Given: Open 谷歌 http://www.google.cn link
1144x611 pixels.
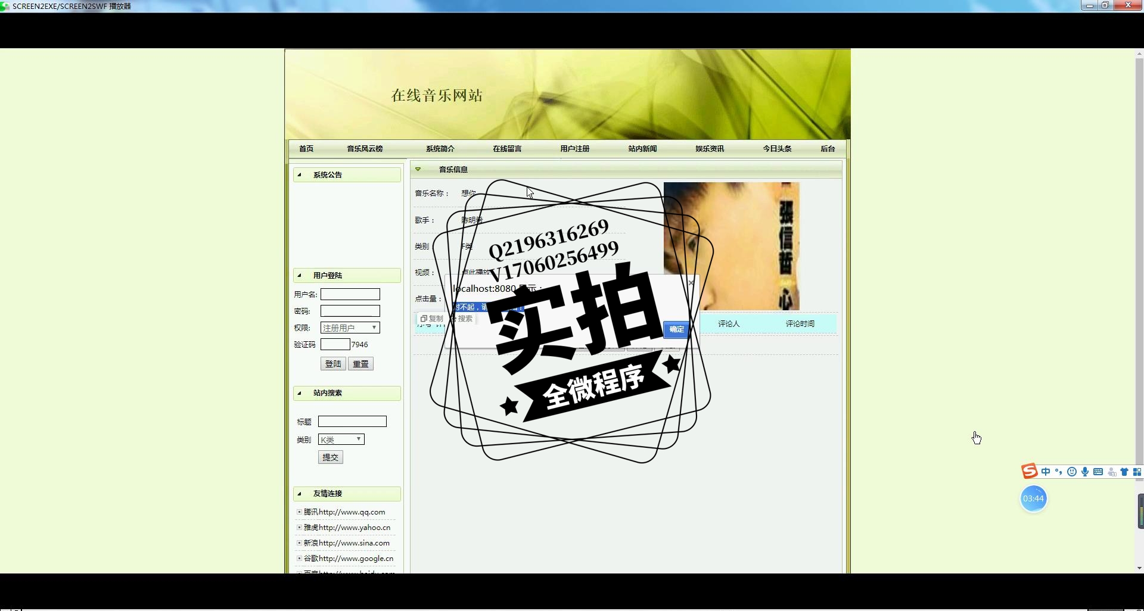Looking at the screenshot, I should pyautogui.click(x=349, y=559).
